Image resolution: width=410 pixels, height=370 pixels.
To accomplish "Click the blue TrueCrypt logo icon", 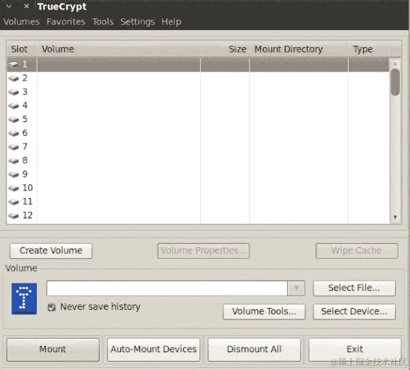I will [x=24, y=299].
